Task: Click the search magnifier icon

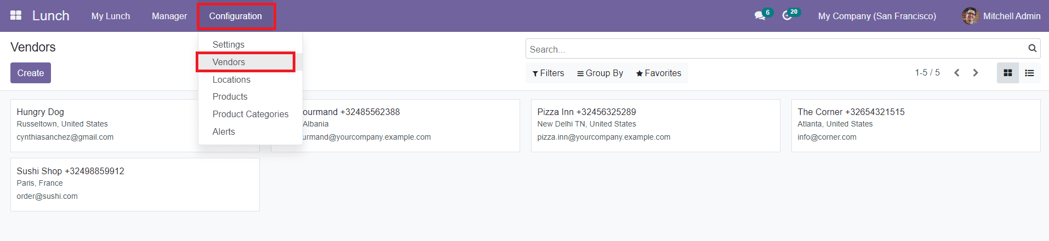Action: [1032, 49]
